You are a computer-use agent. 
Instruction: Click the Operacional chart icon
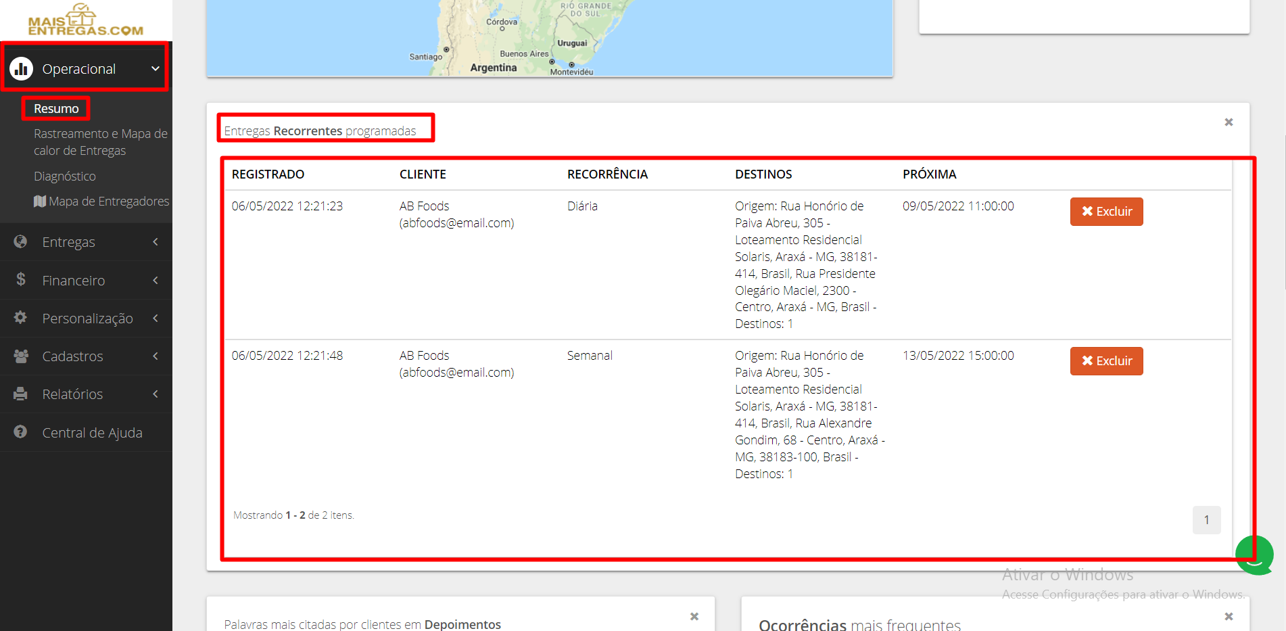(22, 68)
